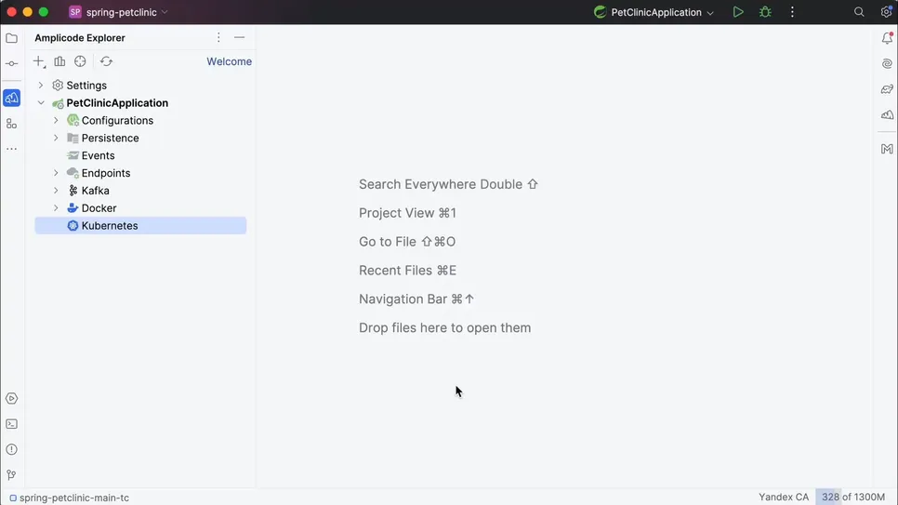Click spring-petclinic-main-tc in the status bar

tap(70, 498)
